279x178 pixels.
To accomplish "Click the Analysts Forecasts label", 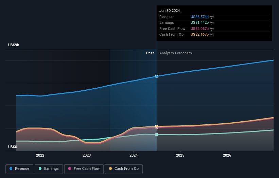I will pyautogui.click(x=175, y=53).
